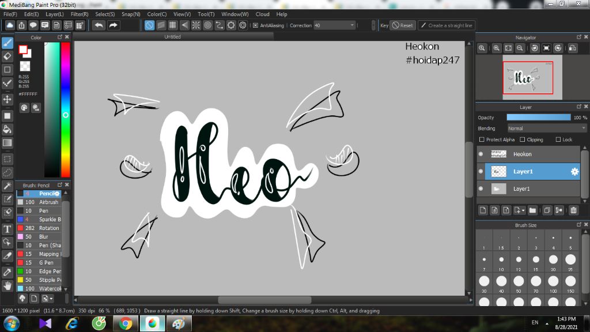
Task: Open the Cloud menu
Action: (x=262, y=14)
